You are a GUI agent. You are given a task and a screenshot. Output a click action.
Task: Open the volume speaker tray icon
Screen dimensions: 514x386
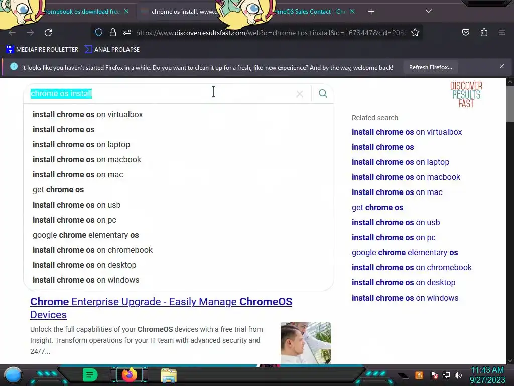point(458,375)
